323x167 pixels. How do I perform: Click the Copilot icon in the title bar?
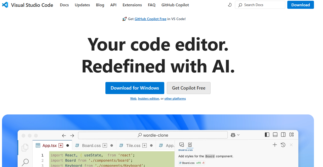(x=233, y=135)
